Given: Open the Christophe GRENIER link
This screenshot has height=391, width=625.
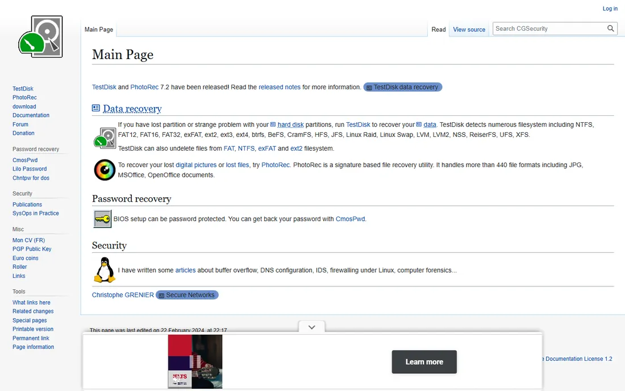Looking at the screenshot, I should (x=123, y=295).
